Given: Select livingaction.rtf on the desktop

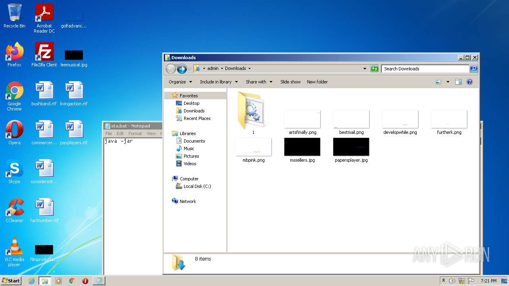Looking at the screenshot, I should [74, 94].
